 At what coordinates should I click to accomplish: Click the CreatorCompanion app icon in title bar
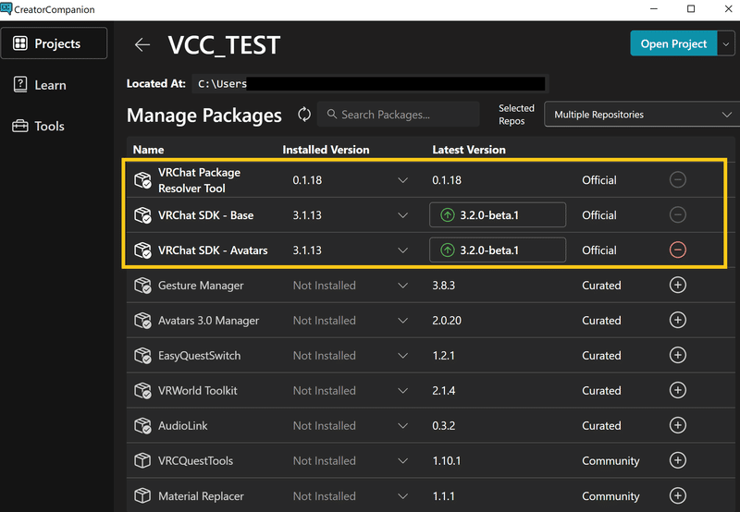[x=6, y=8]
